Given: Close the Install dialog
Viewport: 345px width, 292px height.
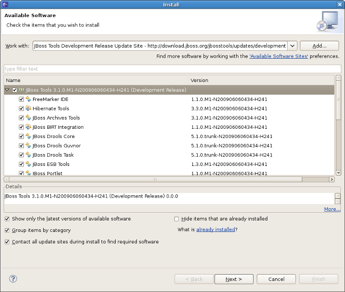Looking at the screenshot, I should pyautogui.click(x=339, y=5).
